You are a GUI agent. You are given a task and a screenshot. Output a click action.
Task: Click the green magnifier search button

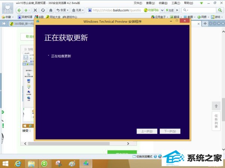[x=220, y=10]
